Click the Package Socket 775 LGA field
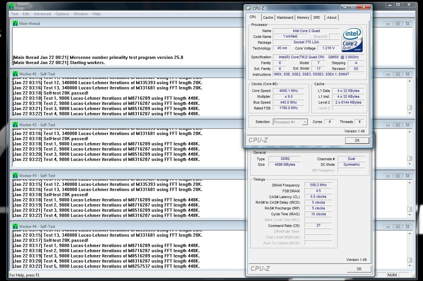 coord(306,42)
